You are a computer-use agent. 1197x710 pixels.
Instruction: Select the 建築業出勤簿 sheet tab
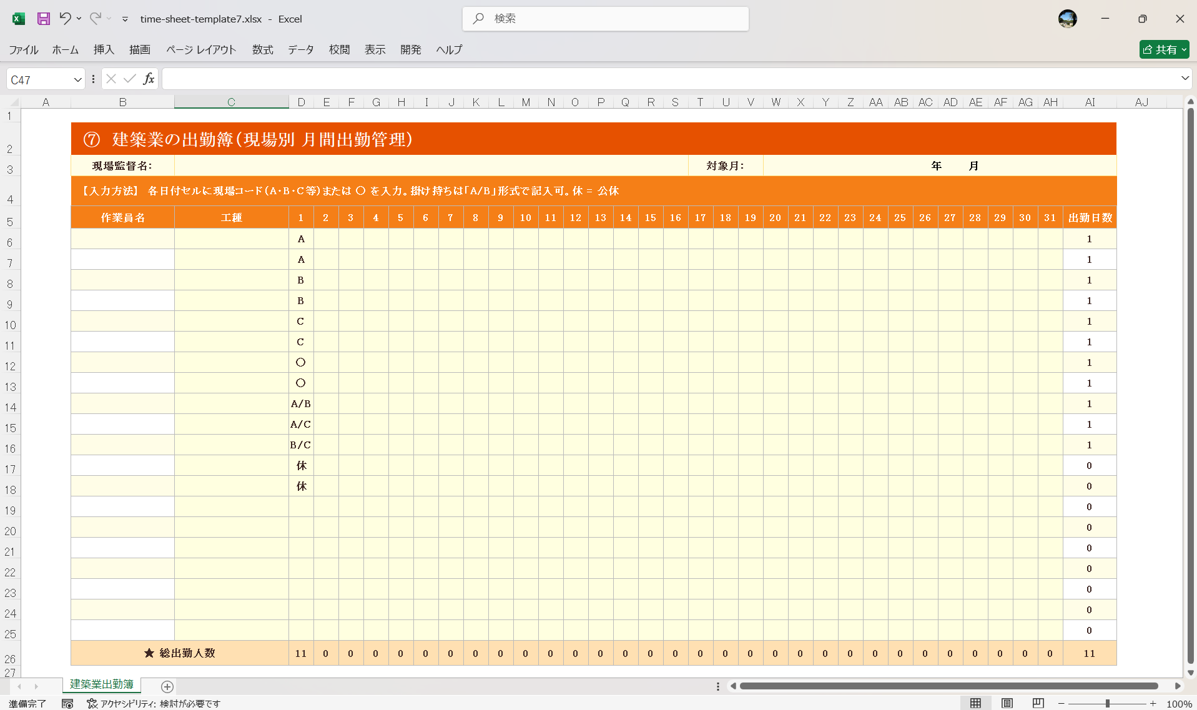(102, 684)
